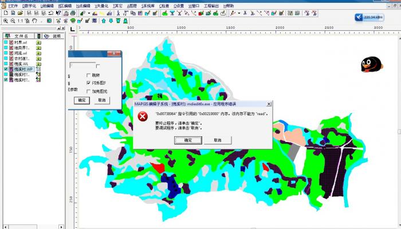Enable the 加亮图元 checkbox

coord(88,91)
